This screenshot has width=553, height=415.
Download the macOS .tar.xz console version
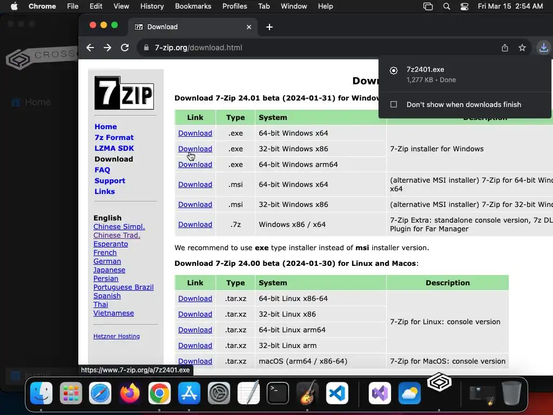point(195,361)
